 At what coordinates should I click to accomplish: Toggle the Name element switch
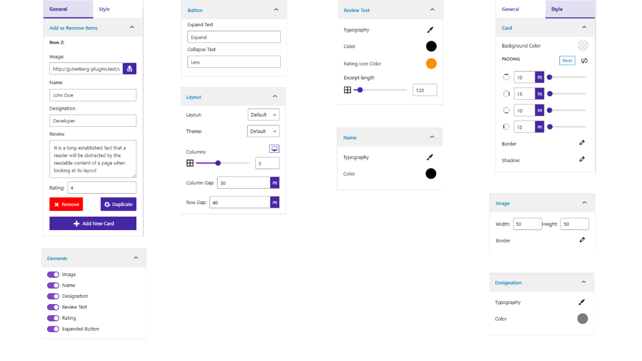(53, 285)
